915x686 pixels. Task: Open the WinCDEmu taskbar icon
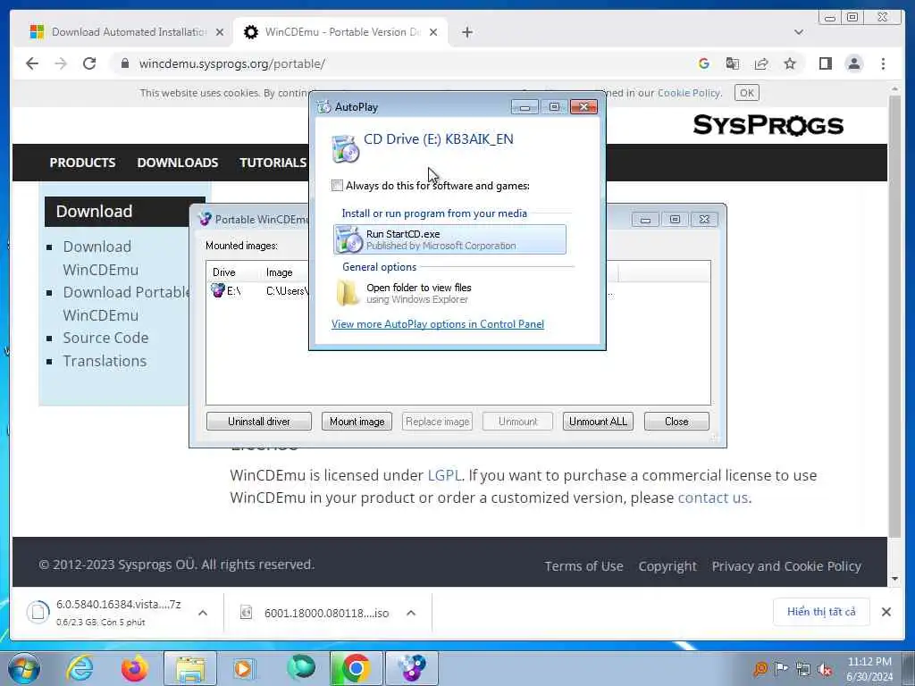pyautogui.click(x=411, y=668)
